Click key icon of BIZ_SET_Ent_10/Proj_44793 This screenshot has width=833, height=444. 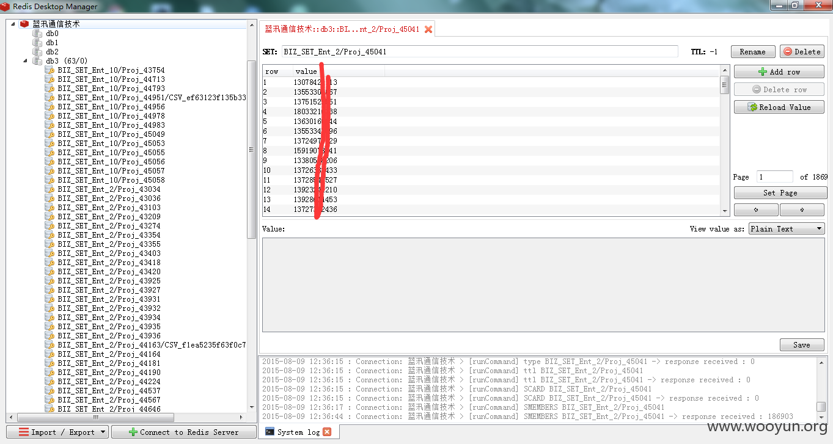[x=50, y=89]
